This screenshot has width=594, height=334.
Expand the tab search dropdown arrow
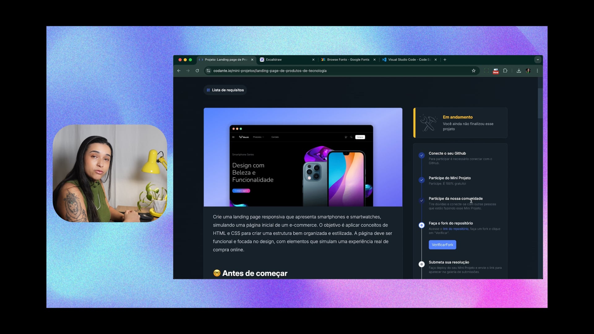(538, 60)
